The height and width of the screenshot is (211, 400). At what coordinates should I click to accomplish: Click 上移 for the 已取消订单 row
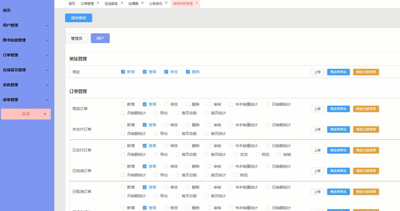click(x=317, y=192)
